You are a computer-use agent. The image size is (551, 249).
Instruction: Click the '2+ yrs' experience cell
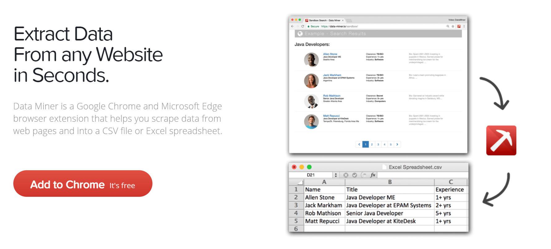451,205
